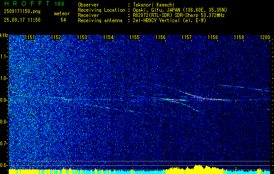Click the 'meteor' label

tap(62, 13)
